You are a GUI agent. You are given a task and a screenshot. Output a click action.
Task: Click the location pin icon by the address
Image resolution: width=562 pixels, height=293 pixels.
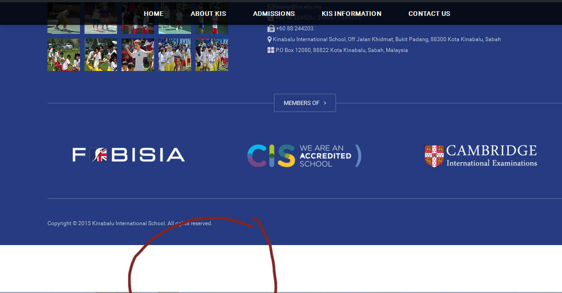click(270, 39)
